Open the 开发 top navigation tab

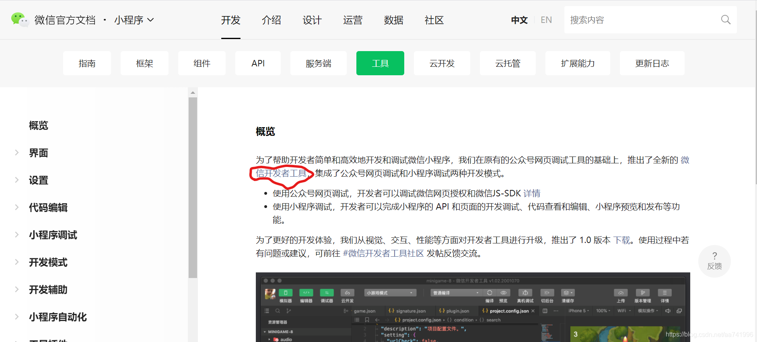[231, 20]
